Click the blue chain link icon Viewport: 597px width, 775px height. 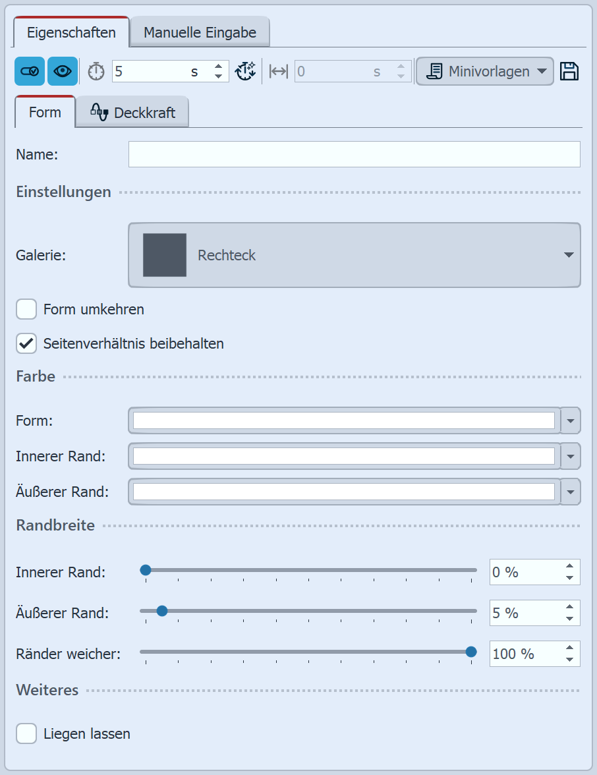(29, 71)
